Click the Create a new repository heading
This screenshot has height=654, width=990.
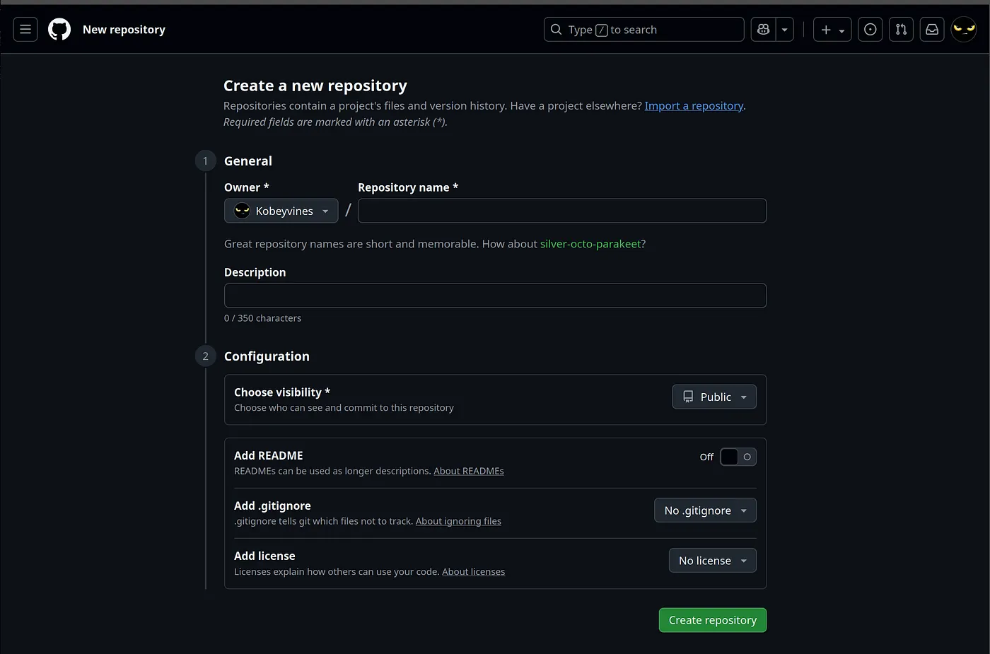(x=315, y=86)
